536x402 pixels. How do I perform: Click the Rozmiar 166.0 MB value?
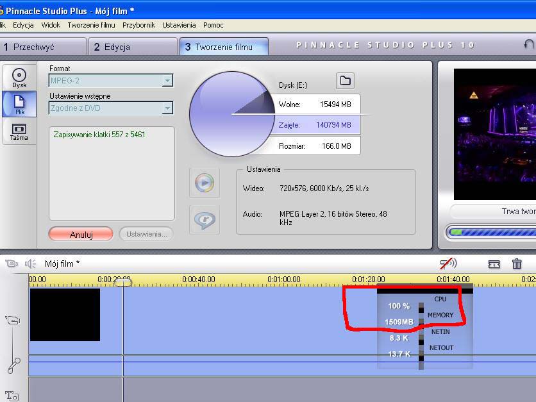337,146
